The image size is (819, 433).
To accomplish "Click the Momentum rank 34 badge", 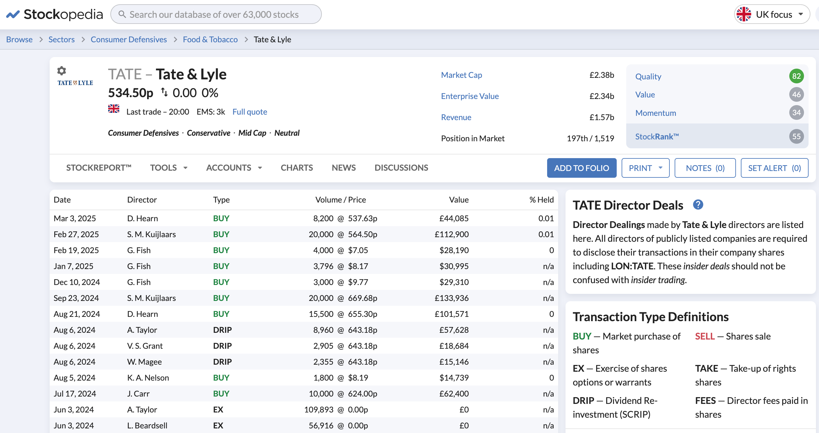I will [796, 112].
